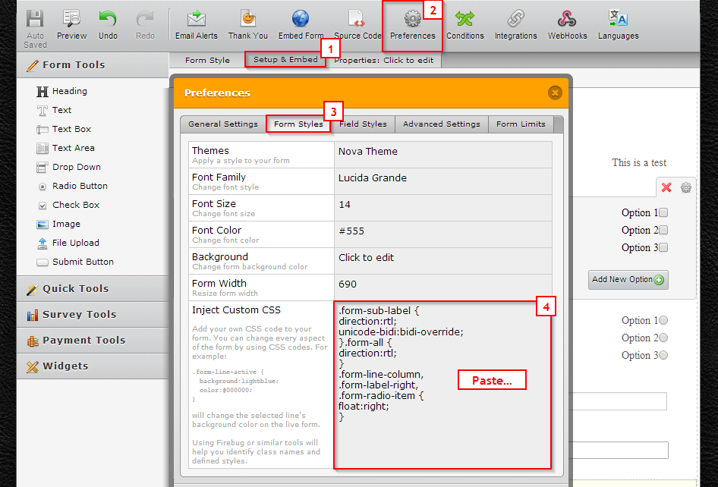Viewport: 718px width, 487px height.
Task: Check Option 3 in the checkbox group
Action: (663, 247)
